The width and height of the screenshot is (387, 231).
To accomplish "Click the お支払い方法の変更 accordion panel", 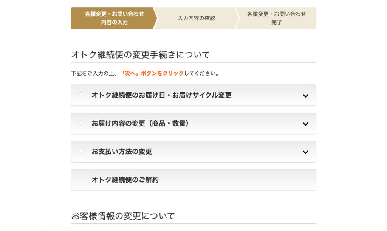I will pos(193,152).
